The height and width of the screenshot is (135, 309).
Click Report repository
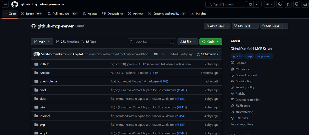[242, 124]
